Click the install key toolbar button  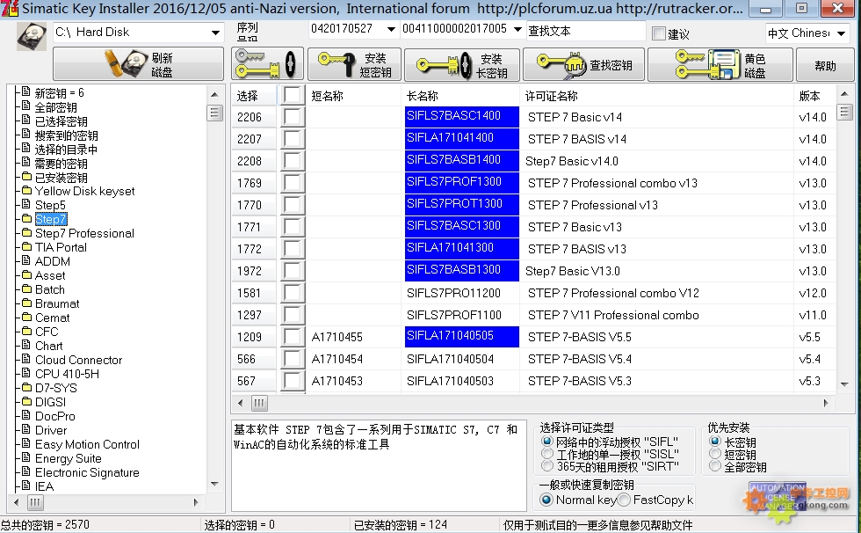coord(267,64)
